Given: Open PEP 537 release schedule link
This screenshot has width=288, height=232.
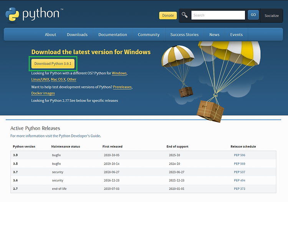Looking at the screenshot, I should (x=240, y=172).
